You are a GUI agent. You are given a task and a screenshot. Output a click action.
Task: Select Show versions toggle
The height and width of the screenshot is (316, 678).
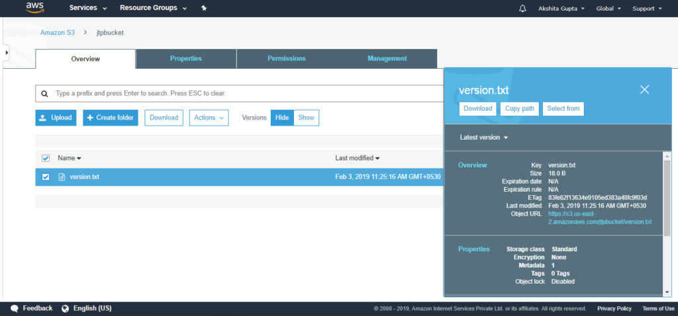tap(306, 118)
